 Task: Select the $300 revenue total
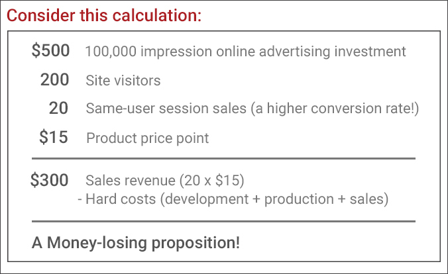50,180
